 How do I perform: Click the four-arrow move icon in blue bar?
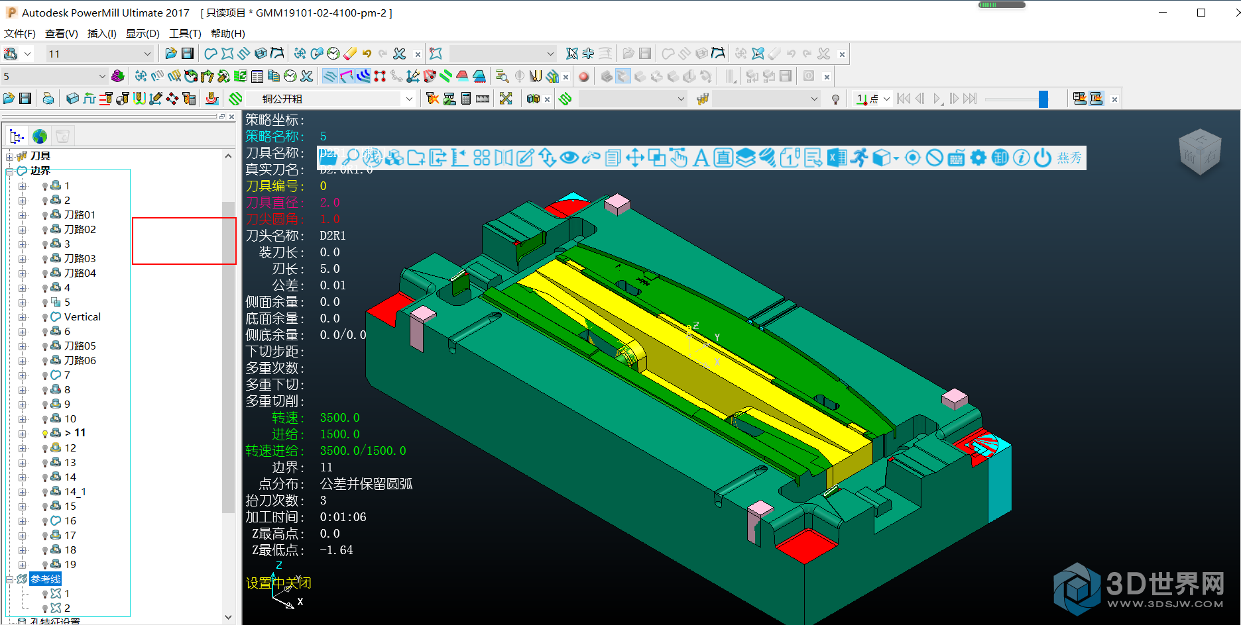tap(634, 158)
